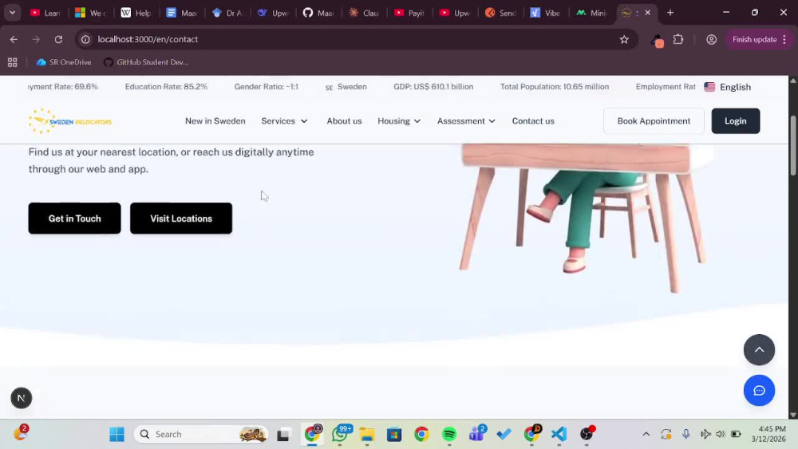Viewport: 798px width, 449px height.
Task: View site information icon in address bar
Action: tap(85, 39)
